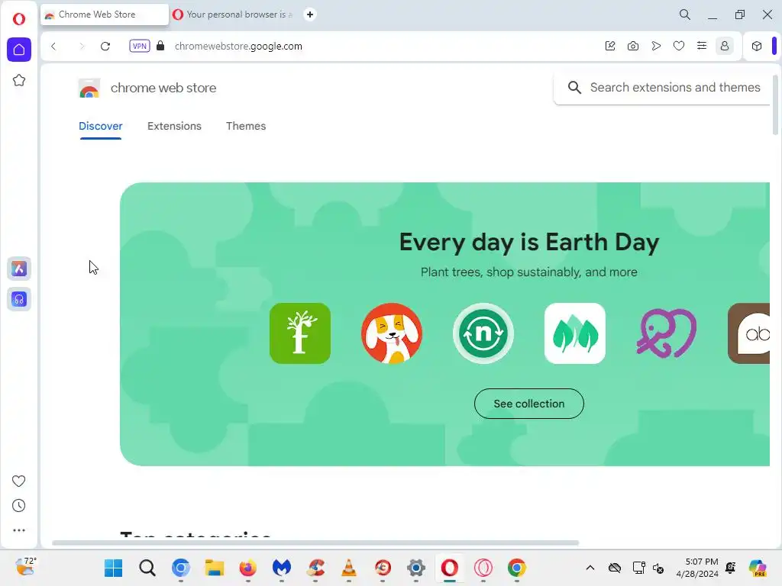Search open tabs magnifier icon

(685, 14)
